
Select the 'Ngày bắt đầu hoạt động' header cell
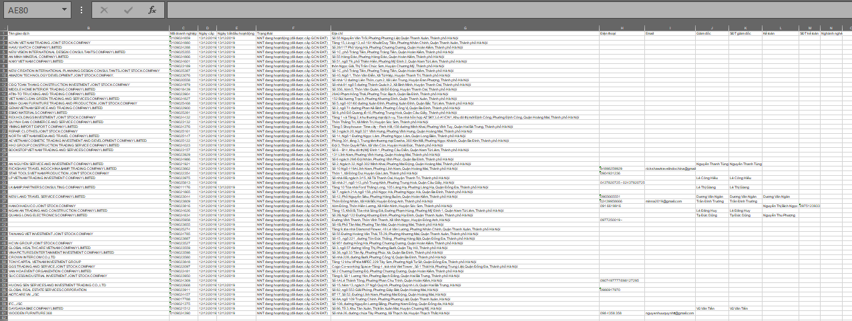coord(236,33)
